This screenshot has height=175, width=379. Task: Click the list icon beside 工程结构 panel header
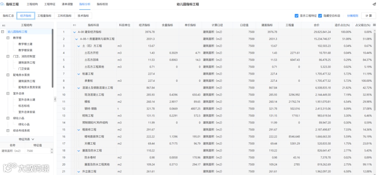click(4, 25)
